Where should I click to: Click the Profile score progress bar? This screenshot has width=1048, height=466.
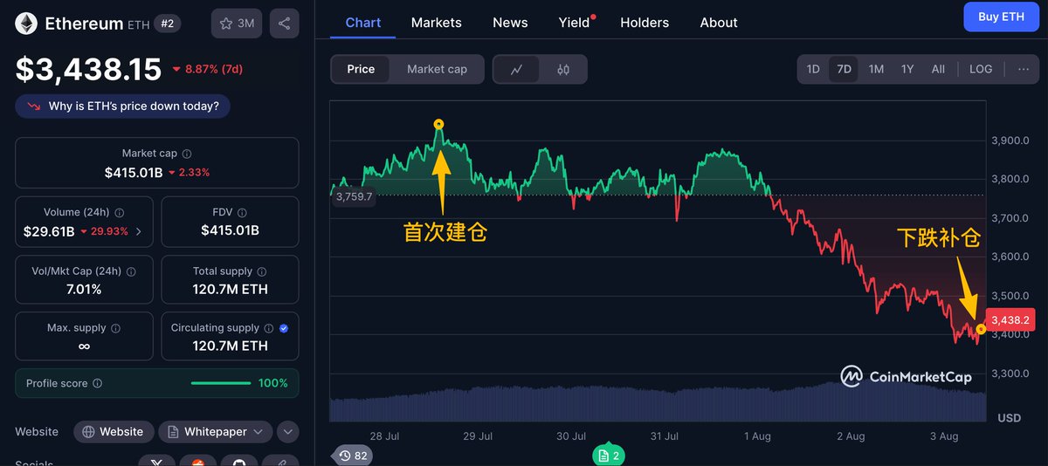(221, 383)
